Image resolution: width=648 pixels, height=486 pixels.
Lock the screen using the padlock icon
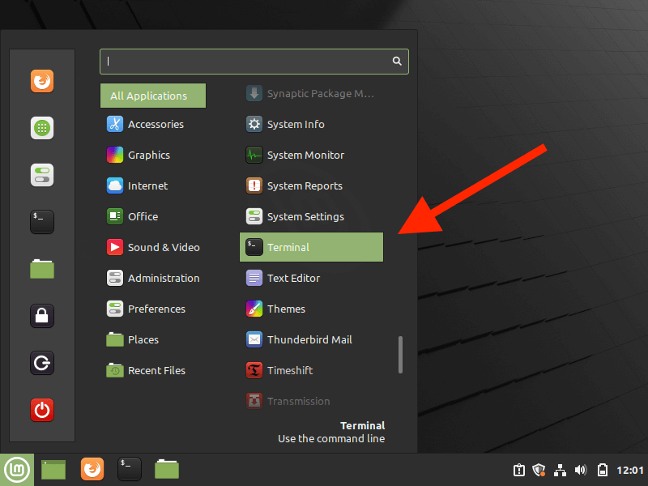(42, 316)
